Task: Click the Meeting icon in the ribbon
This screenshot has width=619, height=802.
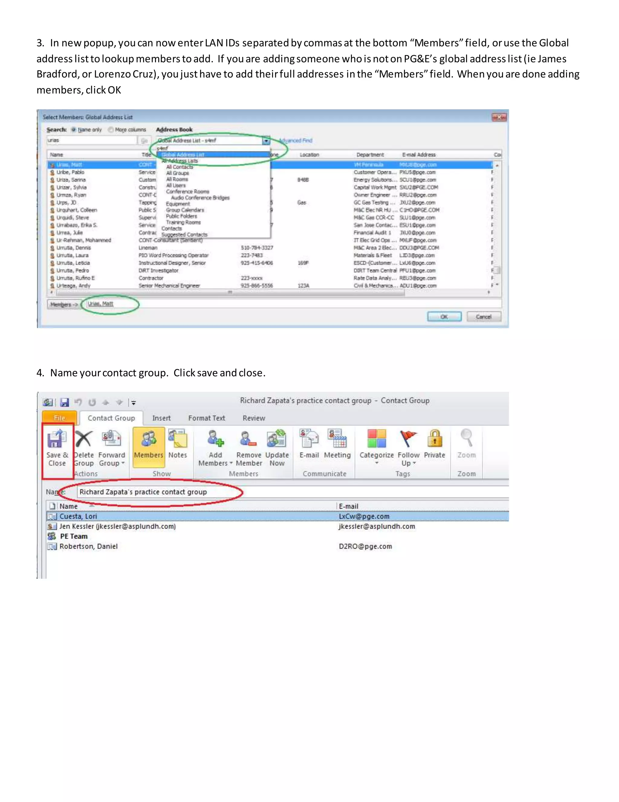Action: pyautogui.click(x=337, y=439)
